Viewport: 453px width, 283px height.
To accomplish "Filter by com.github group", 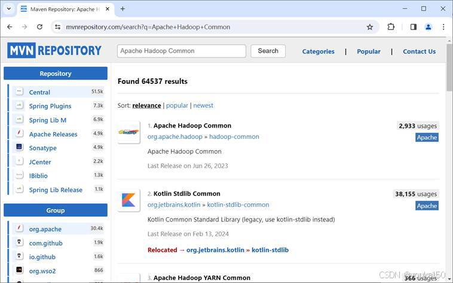I will coord(45,243).
